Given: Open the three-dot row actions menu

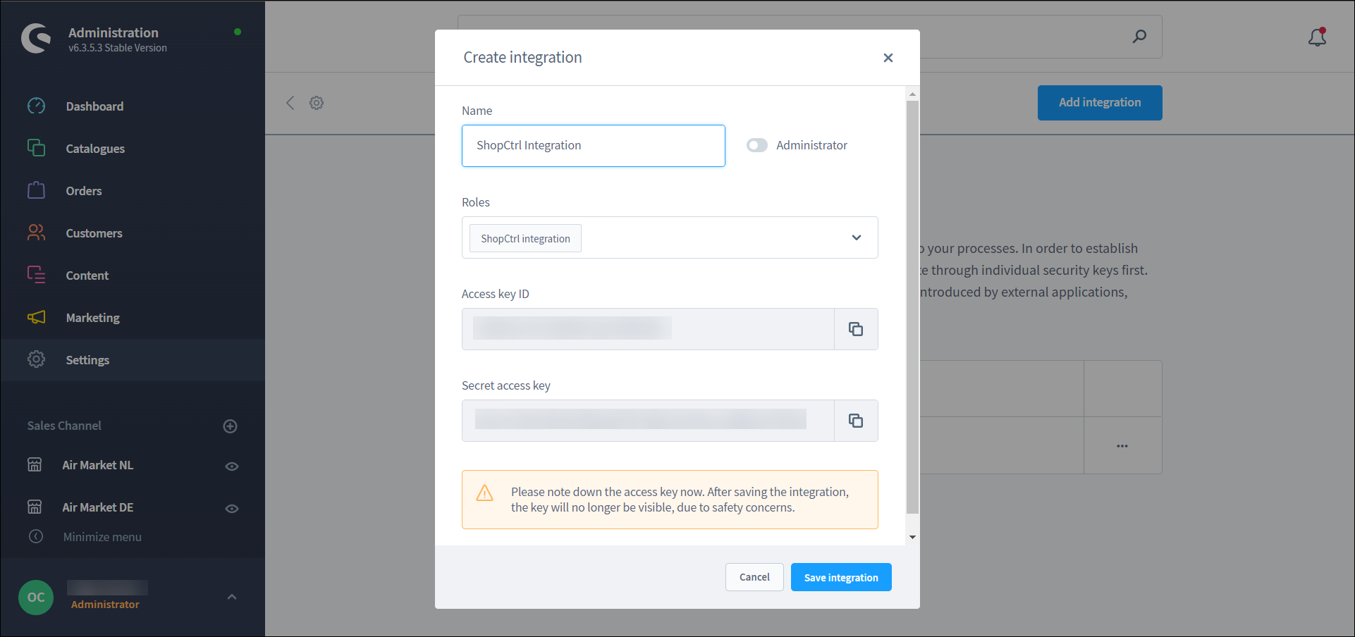Looking at the screenshot, I should click(x=1122, y=446).
